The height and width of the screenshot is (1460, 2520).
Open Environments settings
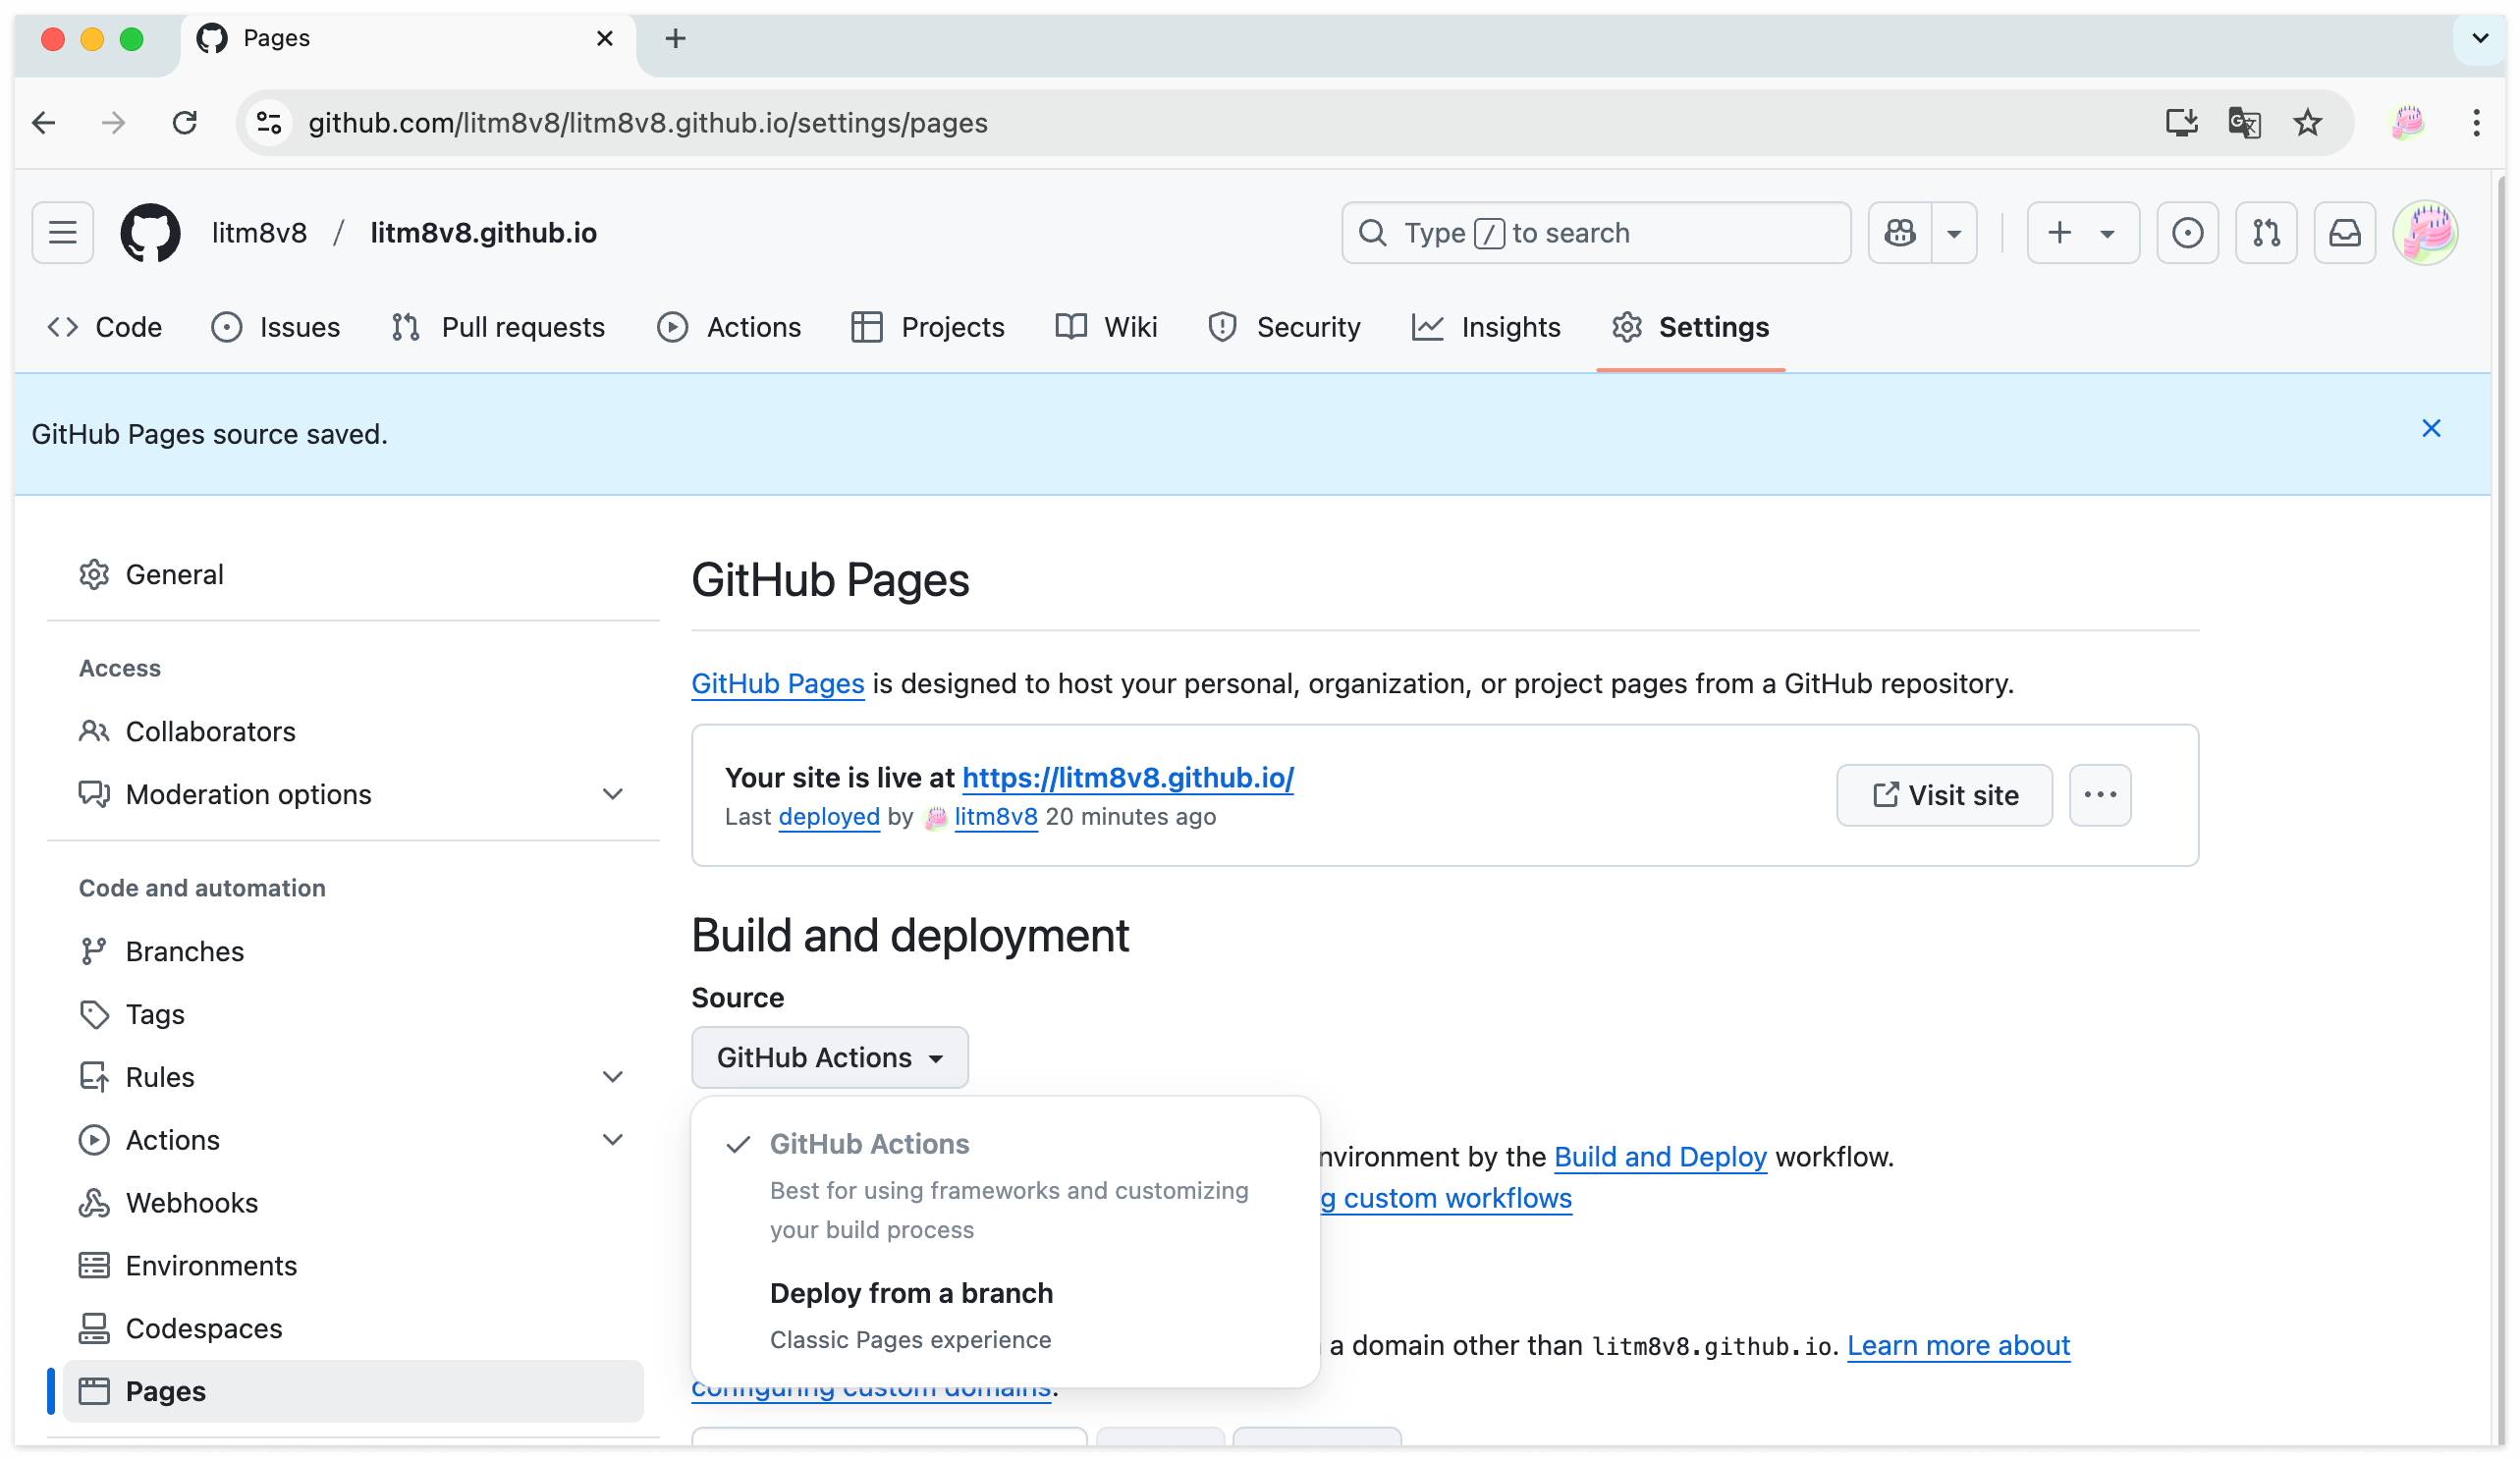pyautogui.click(x=352, y=1267)
